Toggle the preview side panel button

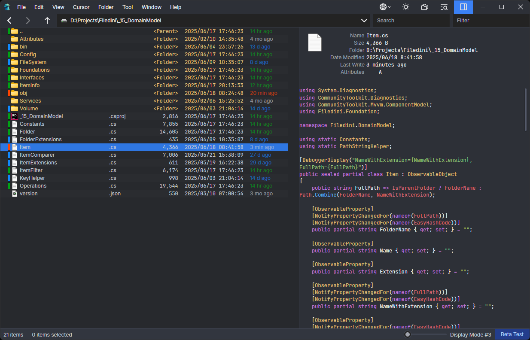click(463, 7)
